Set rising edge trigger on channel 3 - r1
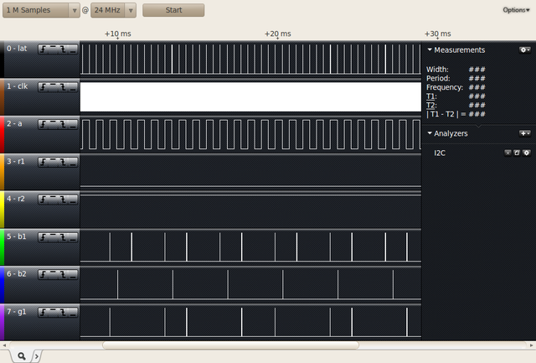This screenshot has height=363, width=536. (43, 162)
